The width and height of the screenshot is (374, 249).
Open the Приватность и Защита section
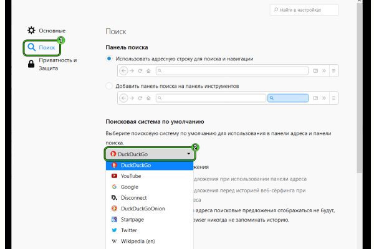point(57,64)
